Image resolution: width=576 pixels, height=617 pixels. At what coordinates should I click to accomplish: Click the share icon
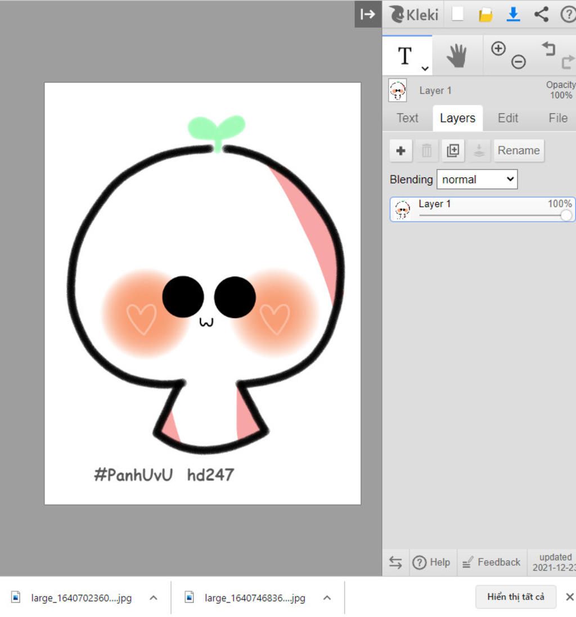541,15
